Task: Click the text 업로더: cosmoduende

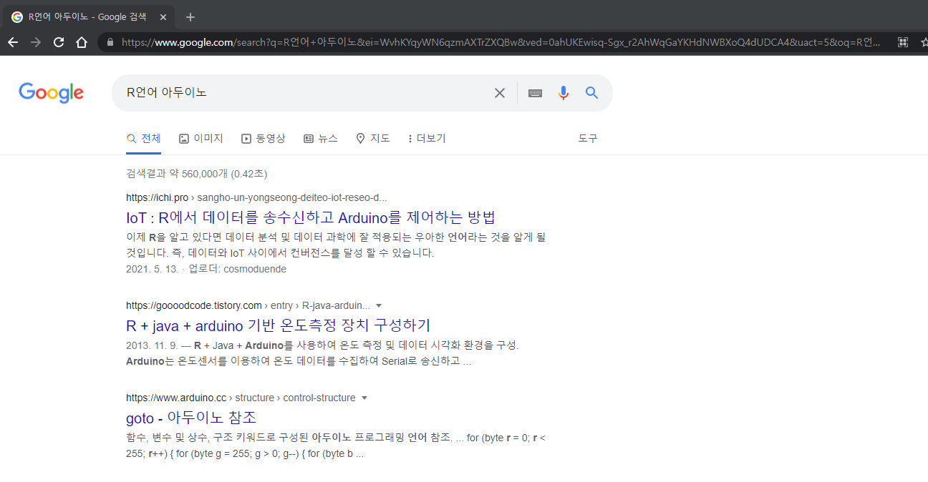Action: pyautogui.click(x=238, y=269)
